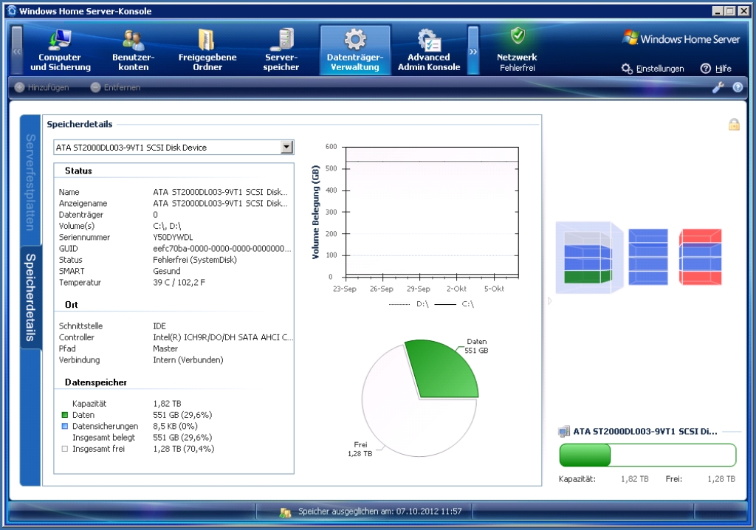The width and height of the screenshot is (756, 530).
Task: Select the first selected disk cube icon
Action: pos(588,258)
